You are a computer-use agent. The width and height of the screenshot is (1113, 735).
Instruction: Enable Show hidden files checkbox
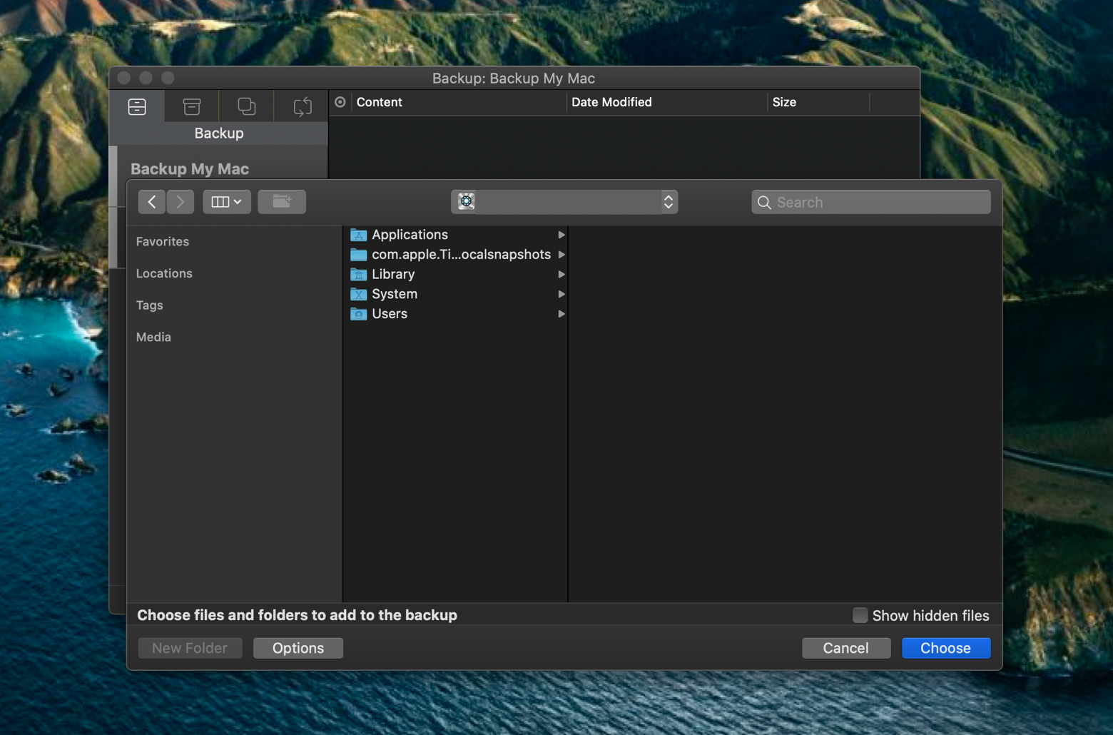(860, 615)
